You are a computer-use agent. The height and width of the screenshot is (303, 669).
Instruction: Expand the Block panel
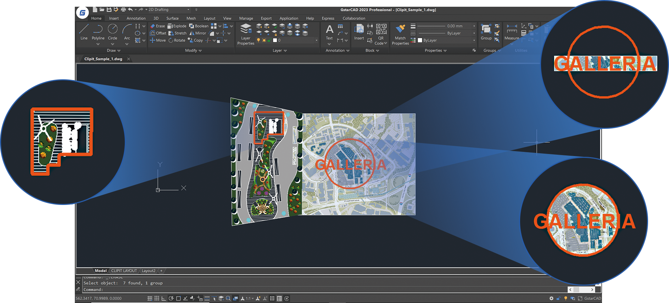coord(372,51)
